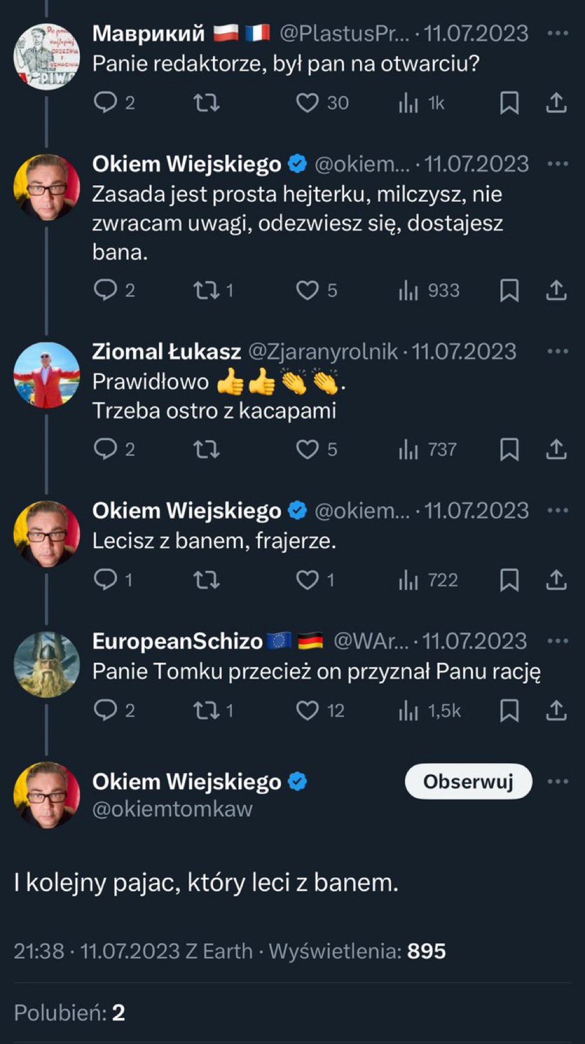Viewport: 585px width, 1044px height.
Task: Like Ziomal Łukasz's 'Prawidłowo' tweet
Action: coord(308,450)
